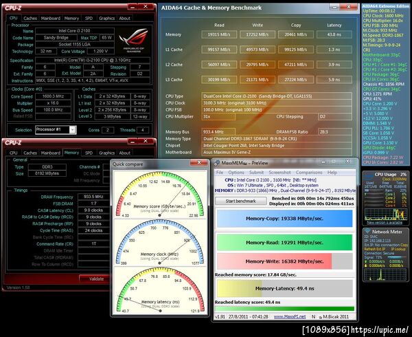
Task: Click 'New version is available' link in CPU Usage gadget
Action: 385,223
